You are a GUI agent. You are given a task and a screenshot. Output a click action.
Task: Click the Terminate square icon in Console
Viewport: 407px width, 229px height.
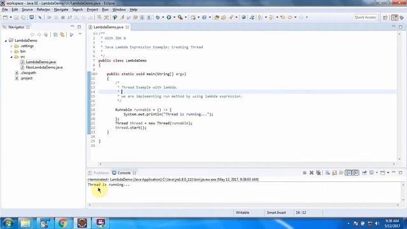305,172
